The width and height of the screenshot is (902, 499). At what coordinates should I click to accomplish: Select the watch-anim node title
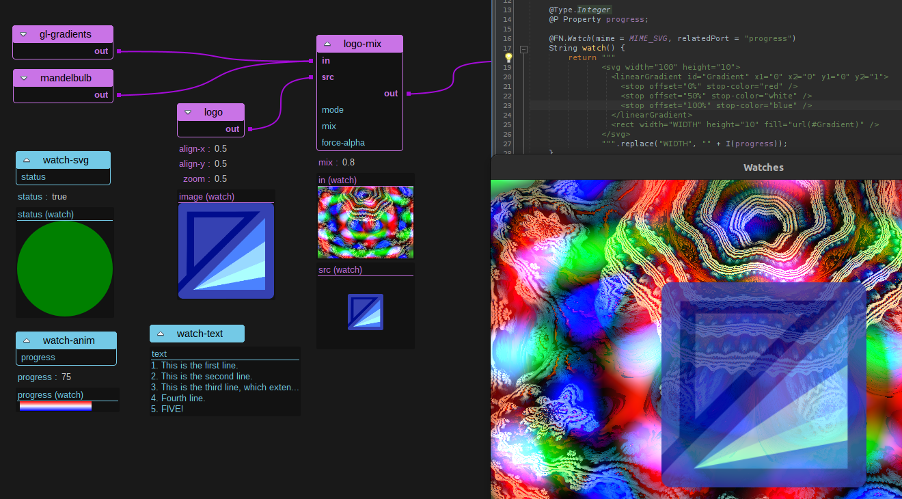pos(68,340)
